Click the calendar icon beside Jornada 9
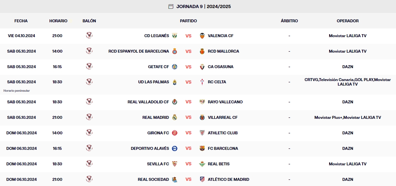 click(x=171, y=6)
